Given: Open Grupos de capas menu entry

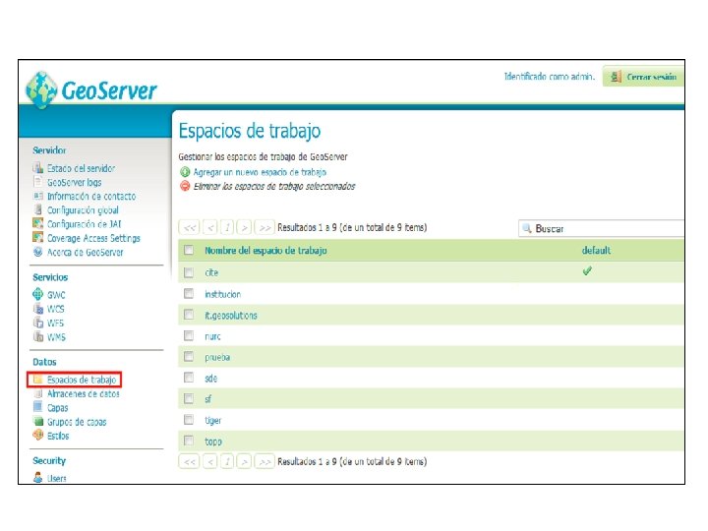Looking at the screenshot, I should 77,422.
